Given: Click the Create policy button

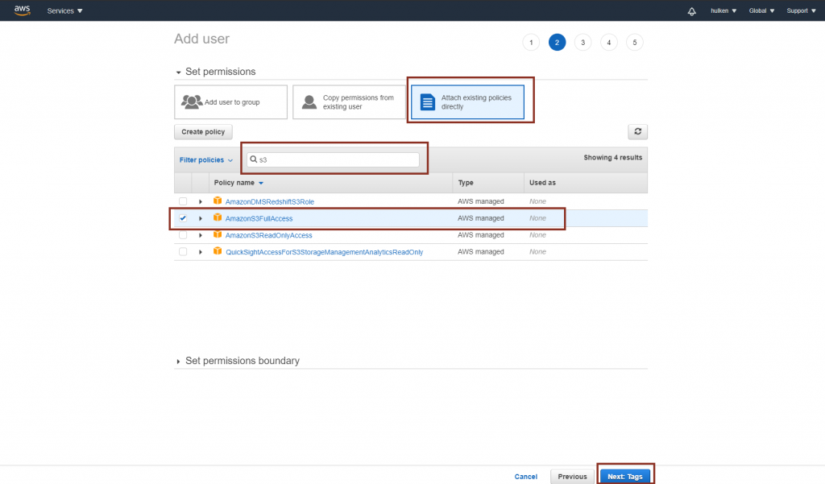Looking at the screenshot, I should coord(203,131).
